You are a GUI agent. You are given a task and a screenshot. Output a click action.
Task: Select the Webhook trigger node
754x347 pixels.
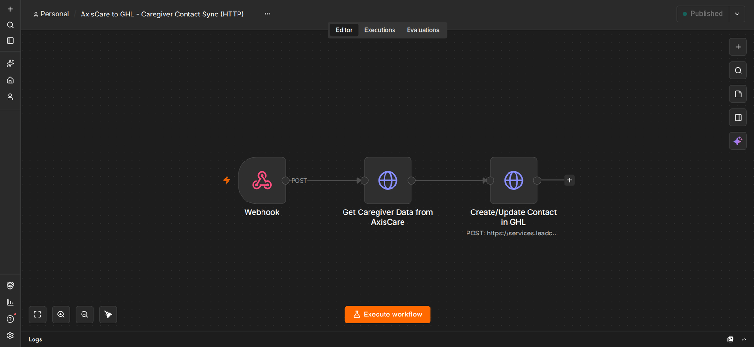click(x=262, y=180)
